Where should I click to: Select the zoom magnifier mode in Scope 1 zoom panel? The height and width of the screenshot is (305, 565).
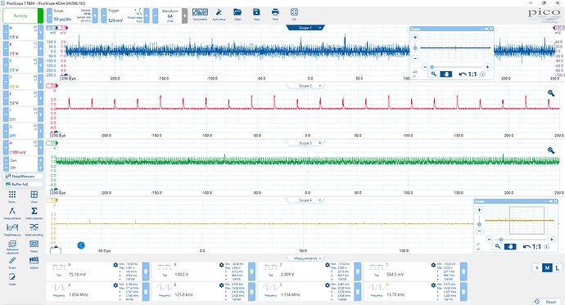point(433,74)
